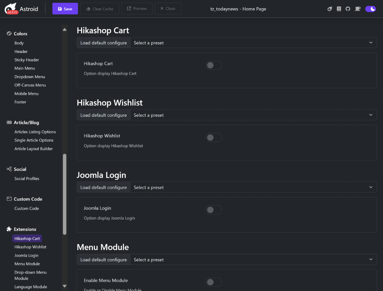Open the Custom Code sub-item
This screenshot has width=383, height=291.
click(27, 208)
